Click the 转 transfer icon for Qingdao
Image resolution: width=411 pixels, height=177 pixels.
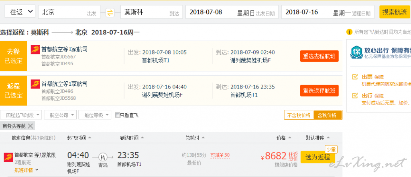pos(103,157)
